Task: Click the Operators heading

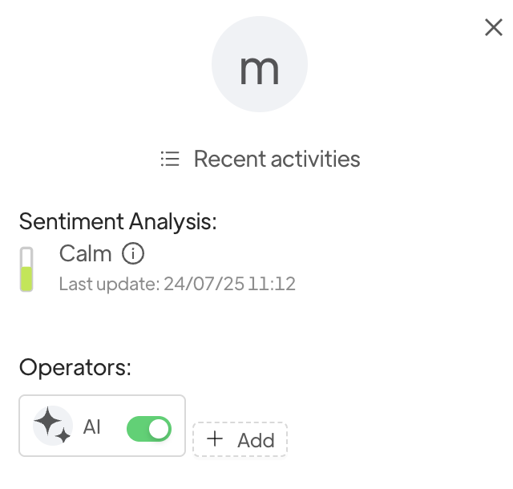Action: [x=75, y=368]
